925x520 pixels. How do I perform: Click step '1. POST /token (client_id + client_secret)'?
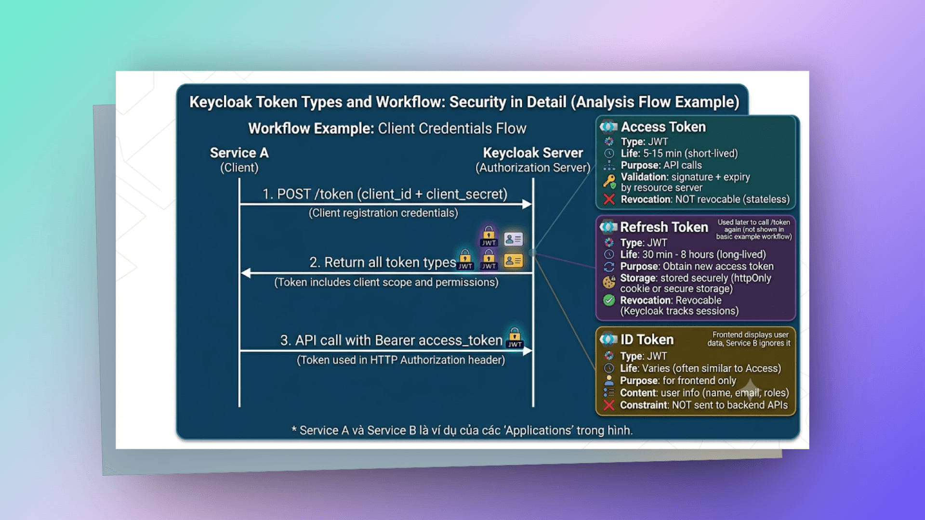tap(385, 194)
